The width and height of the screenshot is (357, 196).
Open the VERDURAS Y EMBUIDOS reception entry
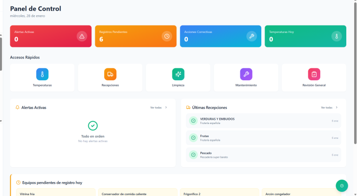(263, 121)
